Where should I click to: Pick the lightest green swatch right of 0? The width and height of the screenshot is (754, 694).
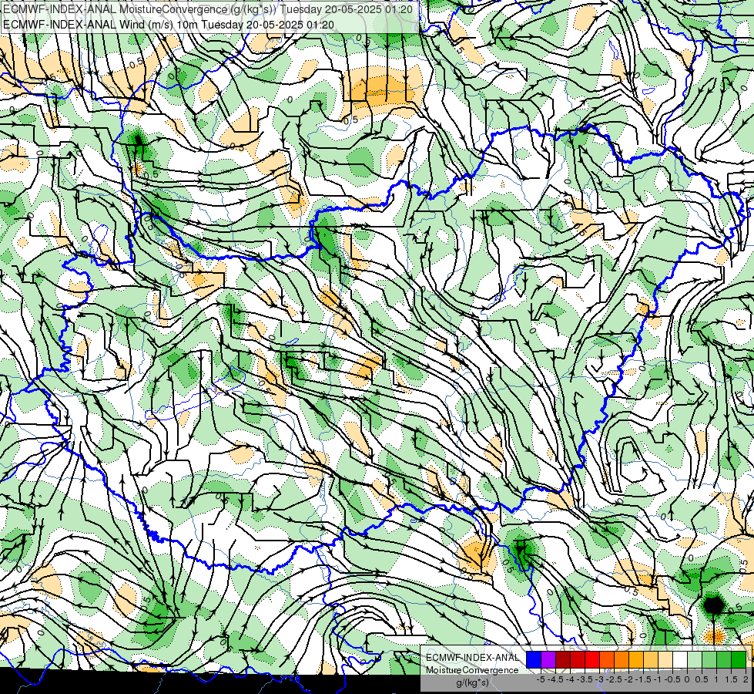(695, 660)
